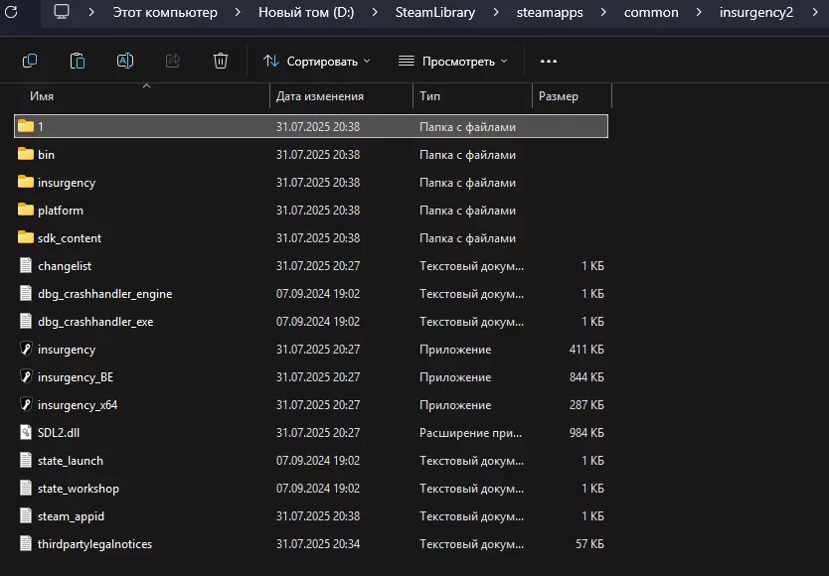Open the Просмотреть dropdown

pyautogui.click(x=452, y=62)
